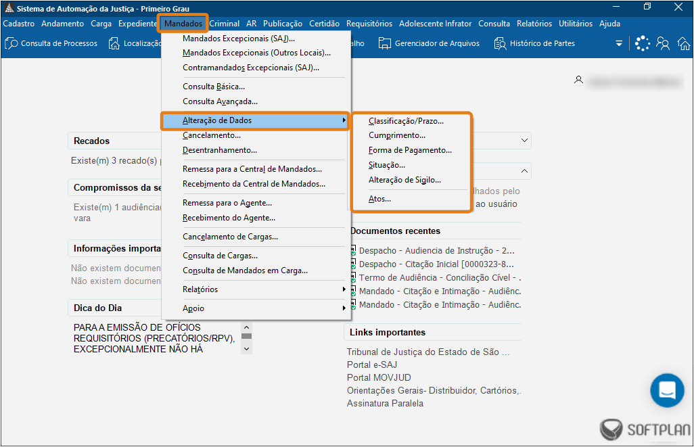Open the Consulta menu
Image resolution: width=694 pixels, height=447 pixels.
tap(494, 24)
